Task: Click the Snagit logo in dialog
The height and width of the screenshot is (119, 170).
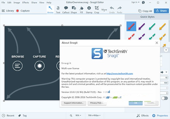Action: (97, 54)
